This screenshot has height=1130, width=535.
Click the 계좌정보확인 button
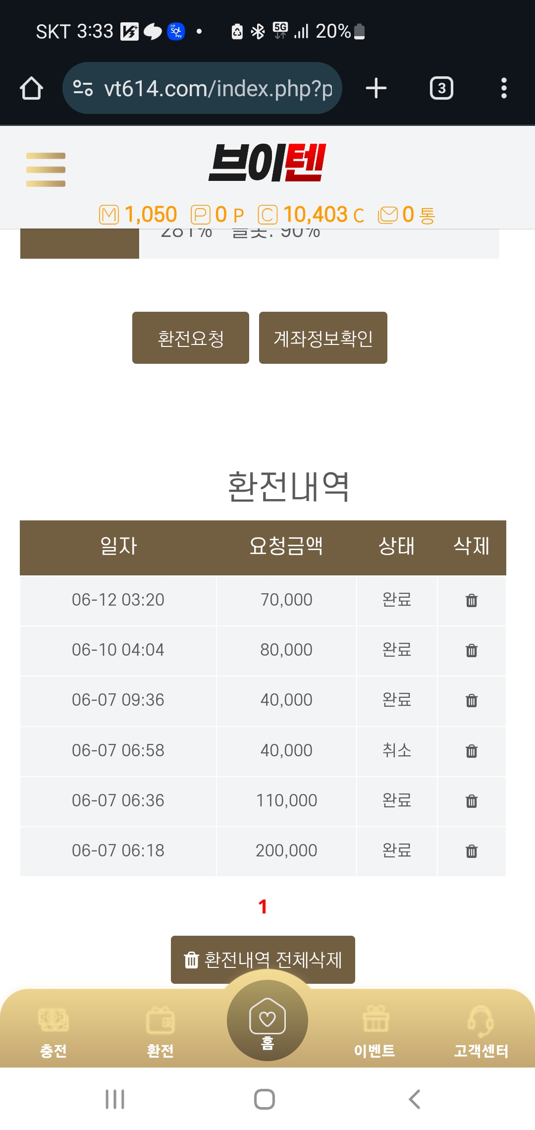tap(323, 338)
